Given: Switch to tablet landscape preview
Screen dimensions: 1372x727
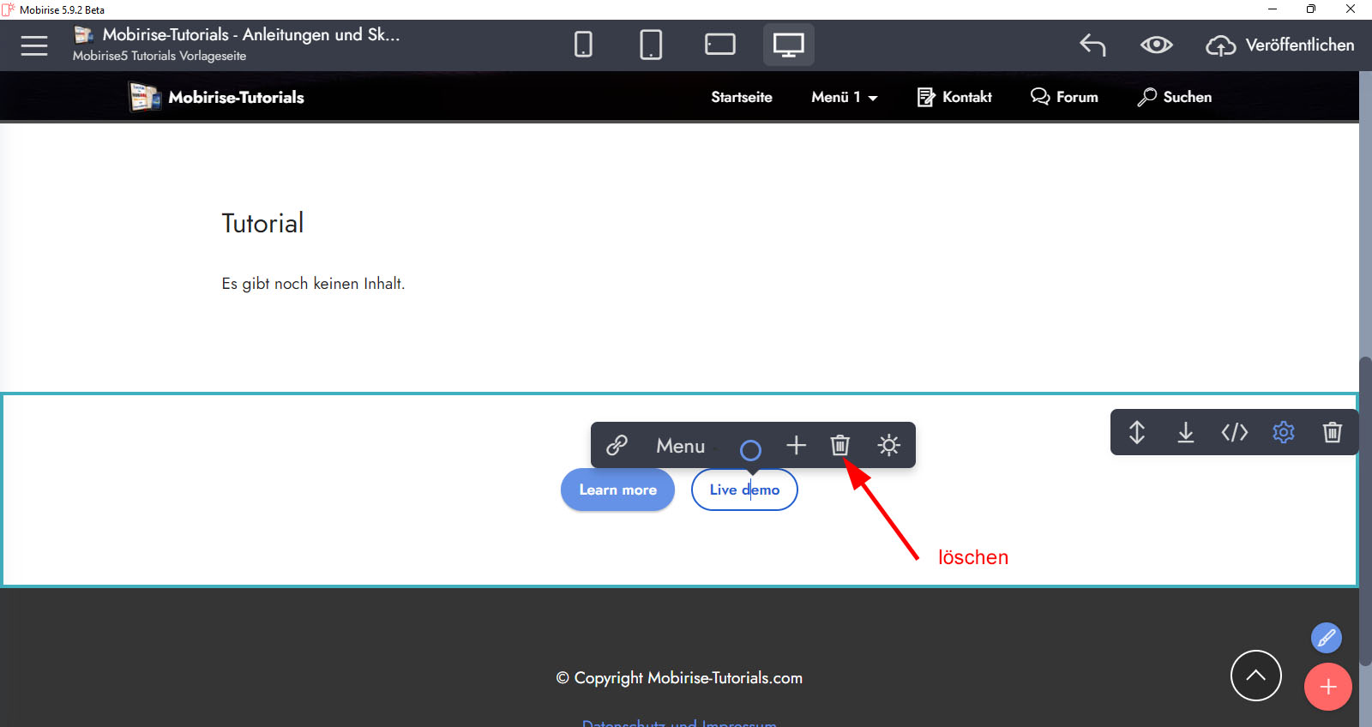Looking at the screenshot, I should [720, 45].
